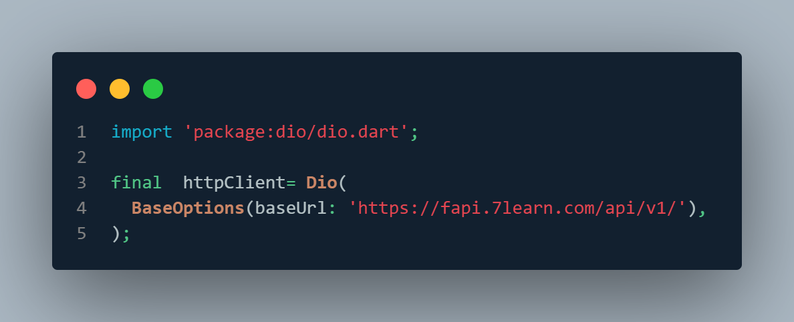Click the BaseOptions class name
794x322 pixels.
(x=188, y=208)
